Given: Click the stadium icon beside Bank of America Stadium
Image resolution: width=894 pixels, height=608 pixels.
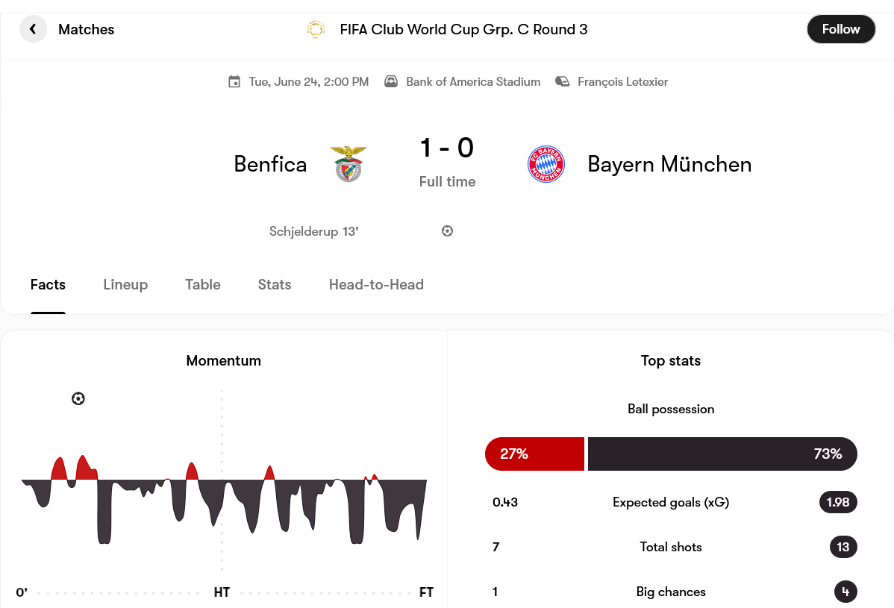Looking at the screenshot, I should click(x=391, y=81).
